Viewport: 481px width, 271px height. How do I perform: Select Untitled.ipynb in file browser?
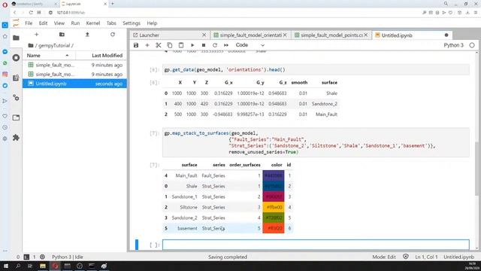(x=74, y=84)
